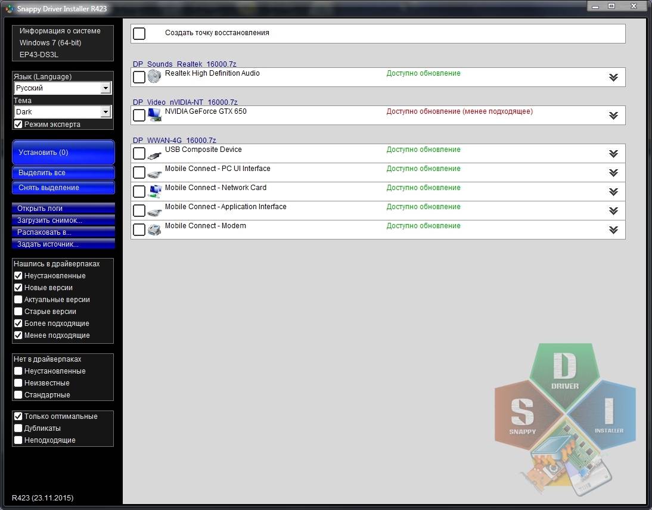The width and height of the screenshot is (652, 510).
Task: Click the EP43-DS3L motherboard text
Action: pos(39,54)
